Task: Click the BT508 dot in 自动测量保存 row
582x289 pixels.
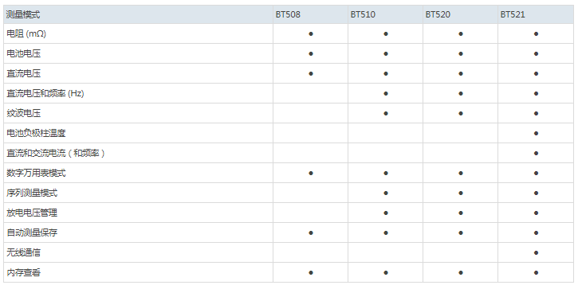Action: 311,232
